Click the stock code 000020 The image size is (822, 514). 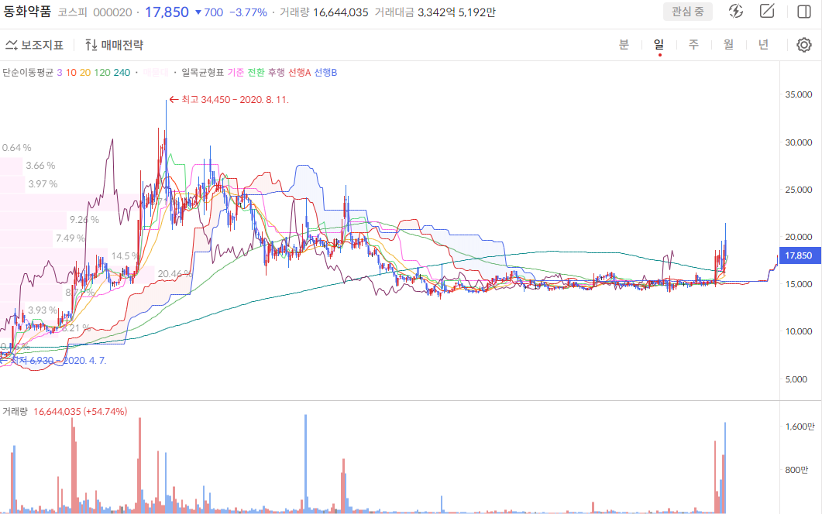pyautogui.click(x=112, y=12)
